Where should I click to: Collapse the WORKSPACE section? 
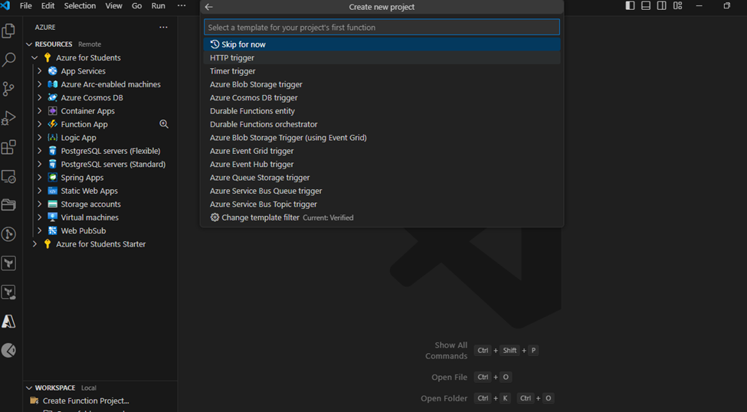tap(29, 387)
